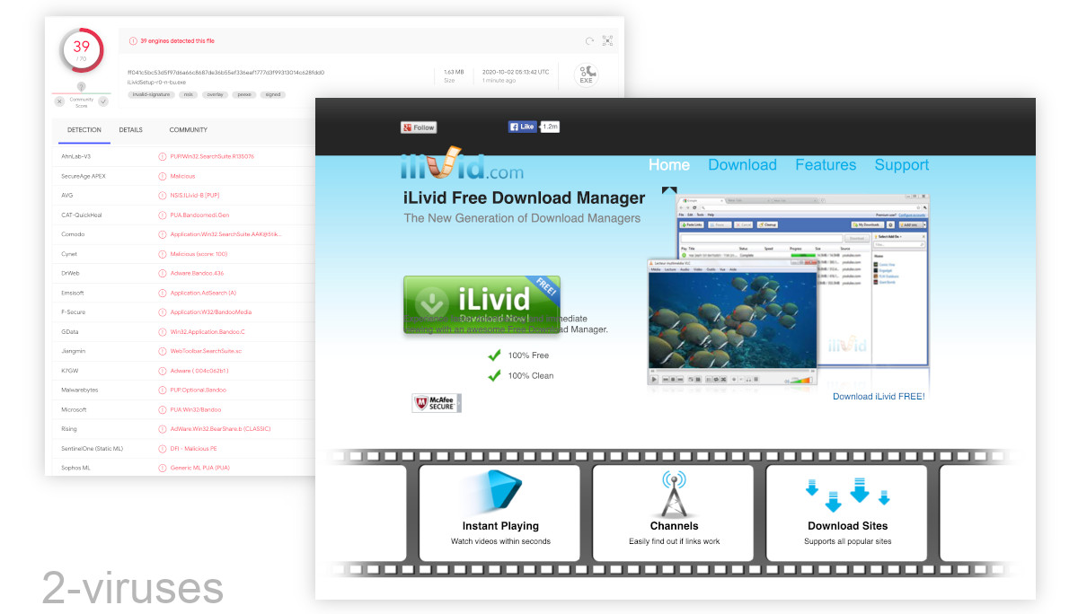The image size is (1078, 614).
Task: Click the Download iLivid FREE! link
Action: point(878,396)
